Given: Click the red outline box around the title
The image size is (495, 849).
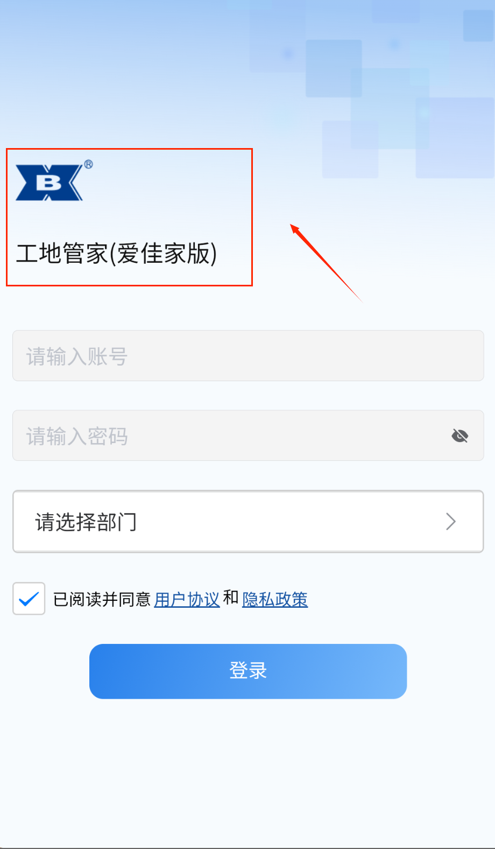Looking at the screenshot, I should (x=129, y=217).
